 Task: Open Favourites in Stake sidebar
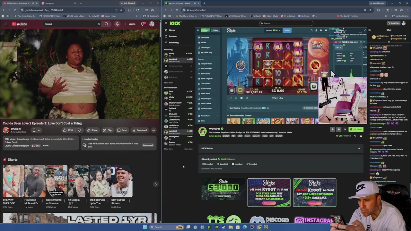tap(204, 38)
